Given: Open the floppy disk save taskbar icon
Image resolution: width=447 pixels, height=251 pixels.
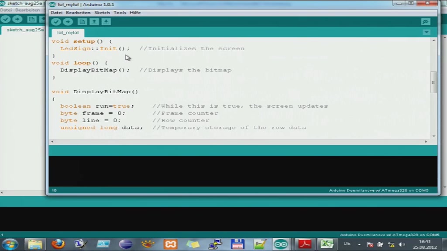Looking at the screenshot, I should pyautogui.click(x=237, y=244).
